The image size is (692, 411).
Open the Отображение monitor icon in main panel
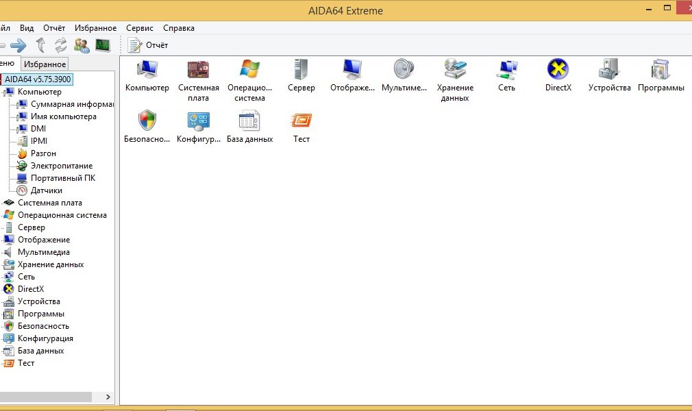point(352,70)
